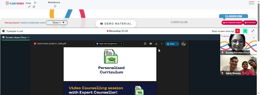Click switch to alternate room link
This screenshot has height=95, width=260.
(33, 23)
